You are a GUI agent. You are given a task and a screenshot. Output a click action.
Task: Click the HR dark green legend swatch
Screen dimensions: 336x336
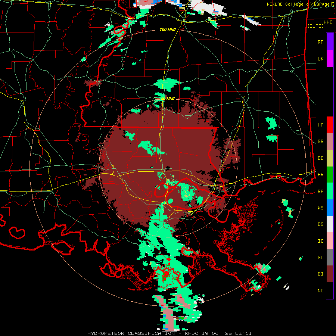tap(330, 174)
